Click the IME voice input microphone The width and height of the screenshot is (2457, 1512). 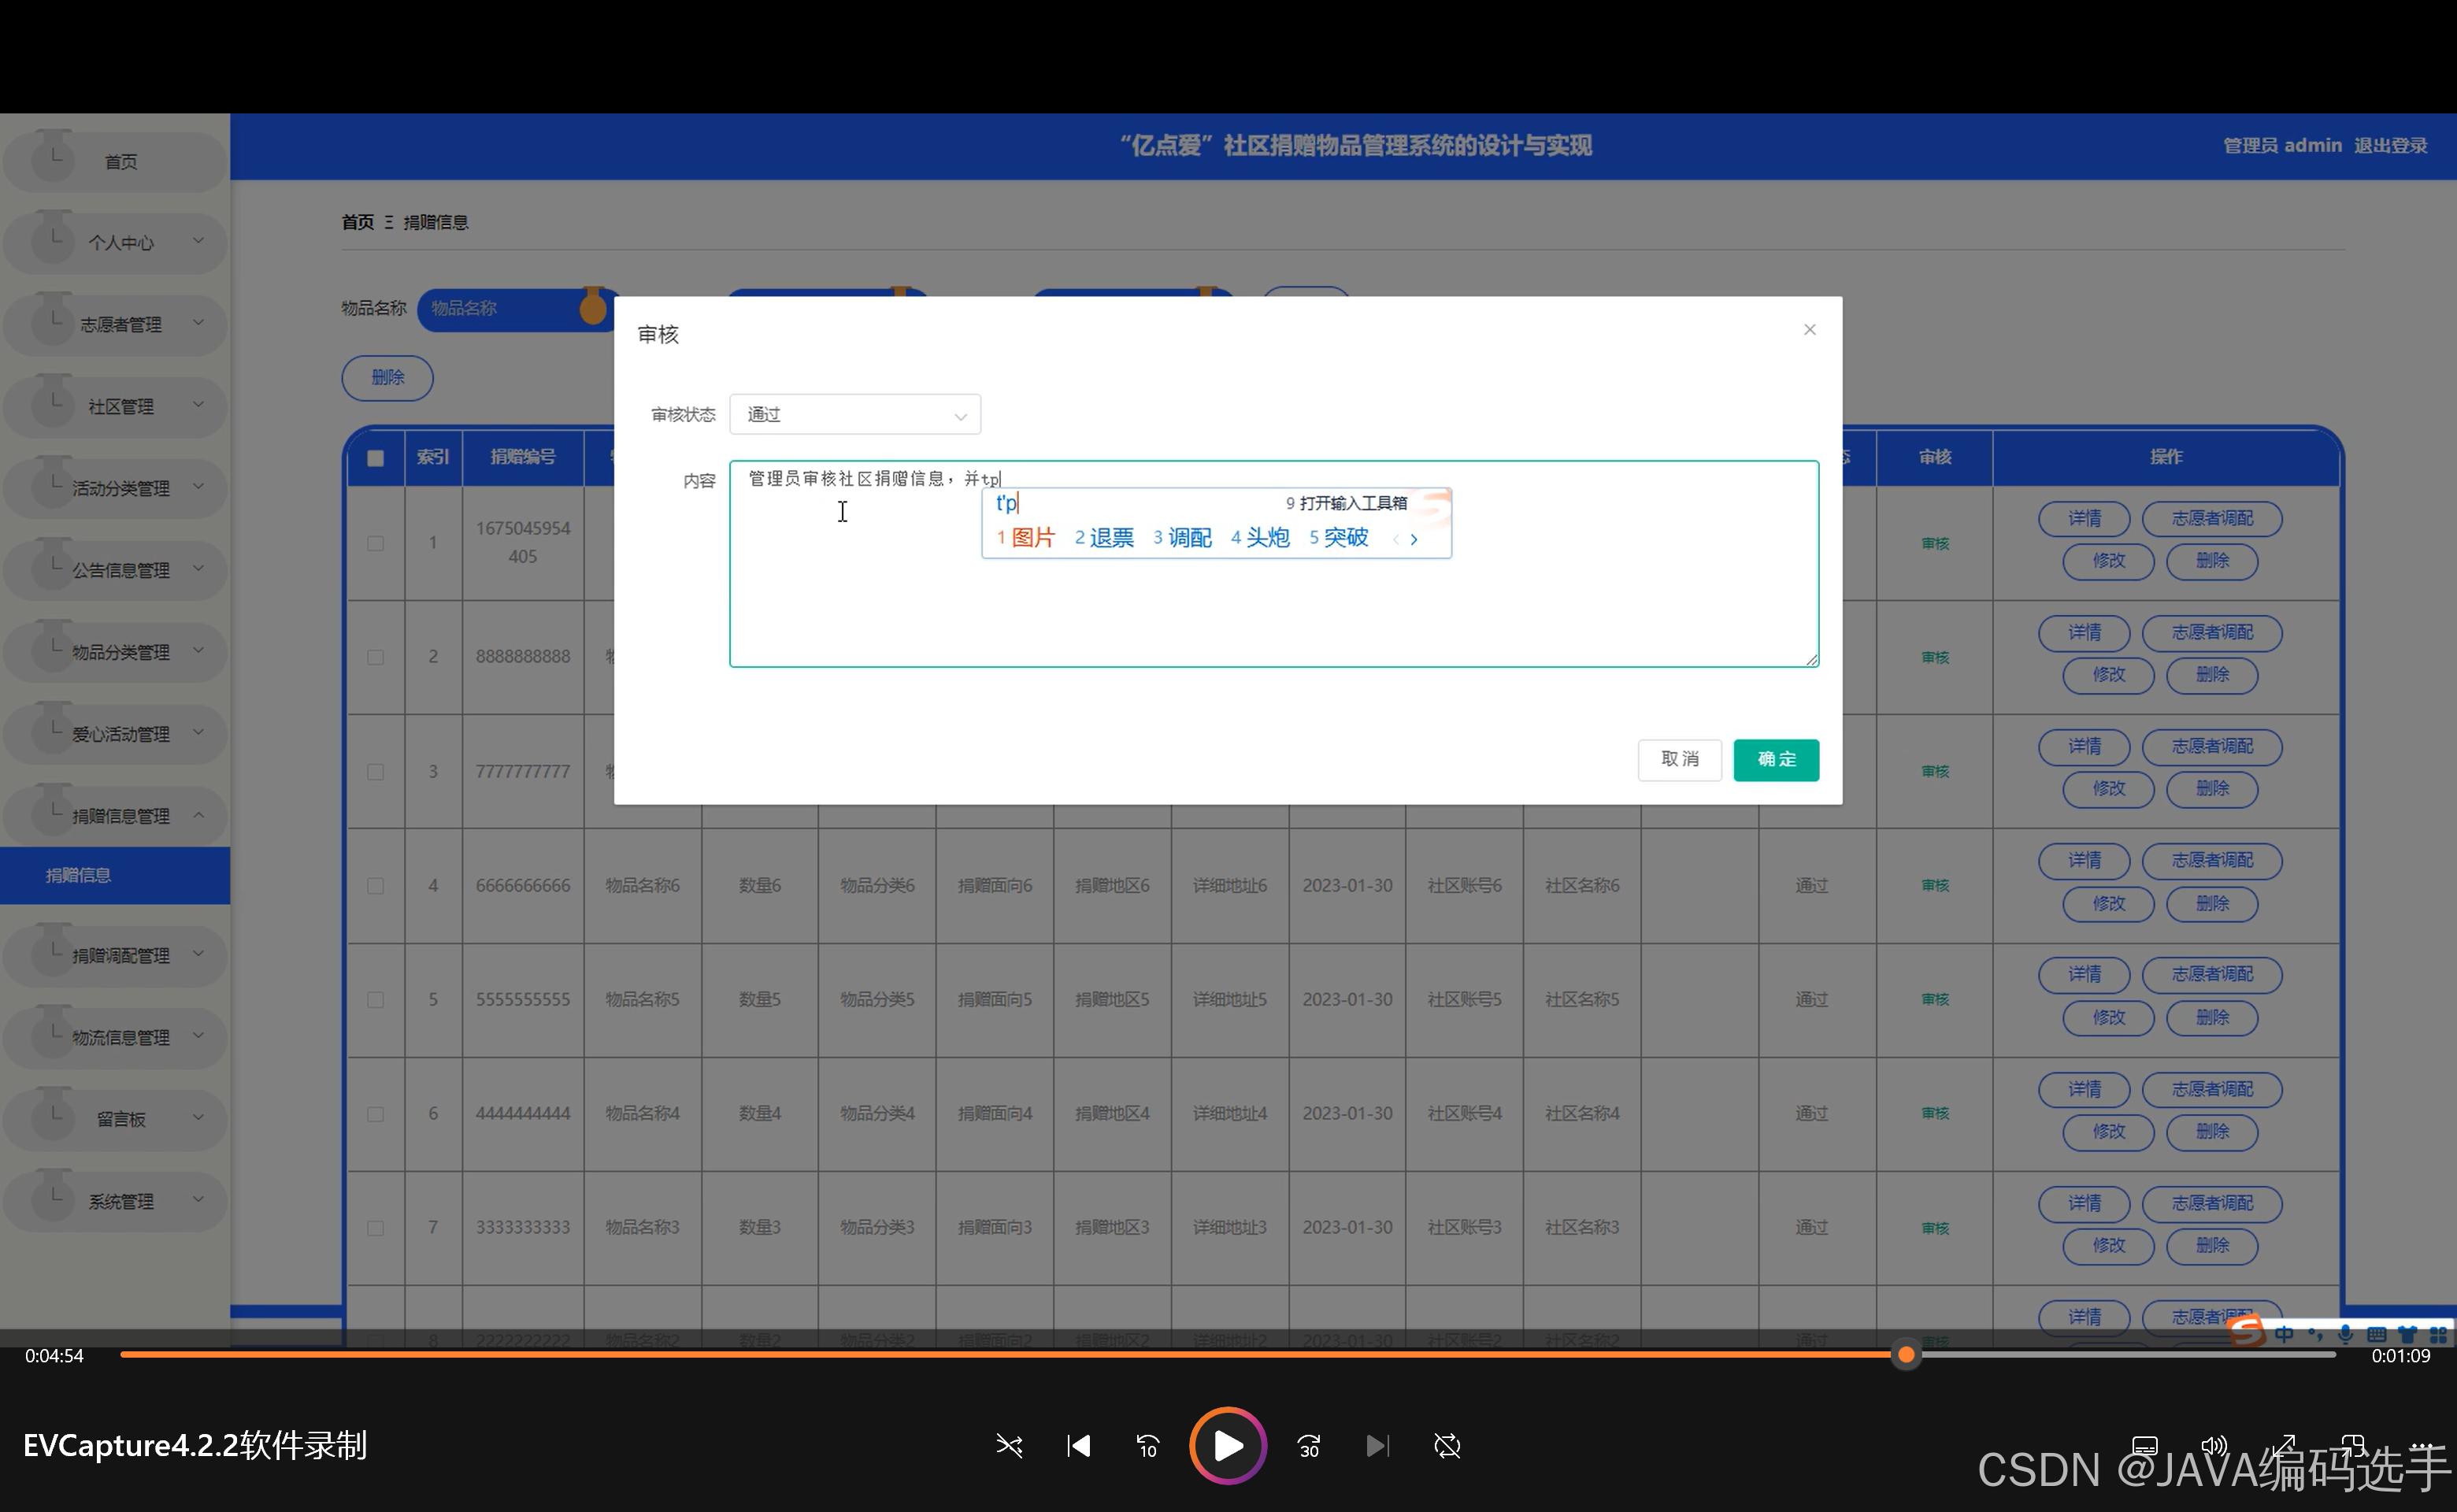[x=2345, y=1334]
